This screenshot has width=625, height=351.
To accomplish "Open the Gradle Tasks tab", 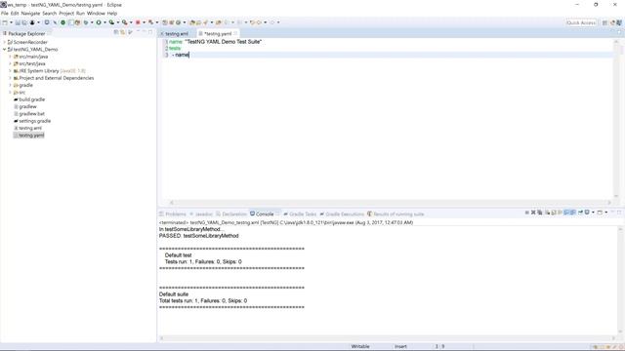I will pos(300,214).
